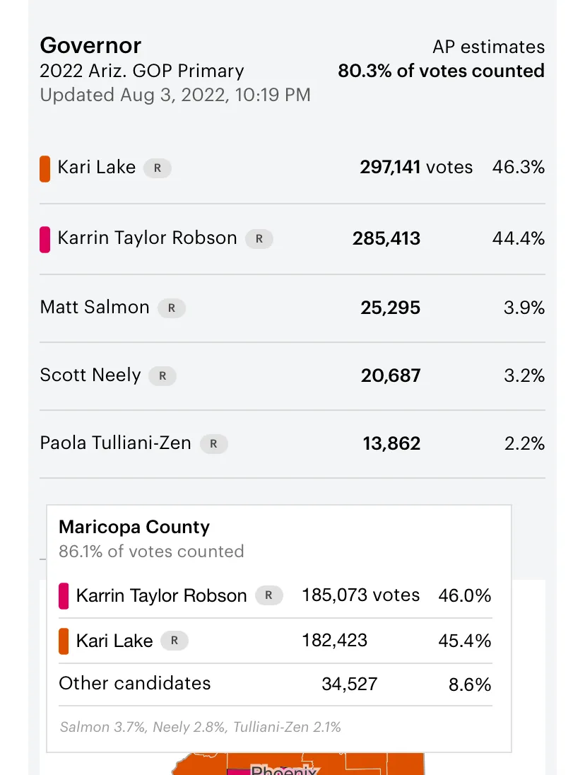Click the orange marker in the Maricopa County popup

(x=64, y=641)
